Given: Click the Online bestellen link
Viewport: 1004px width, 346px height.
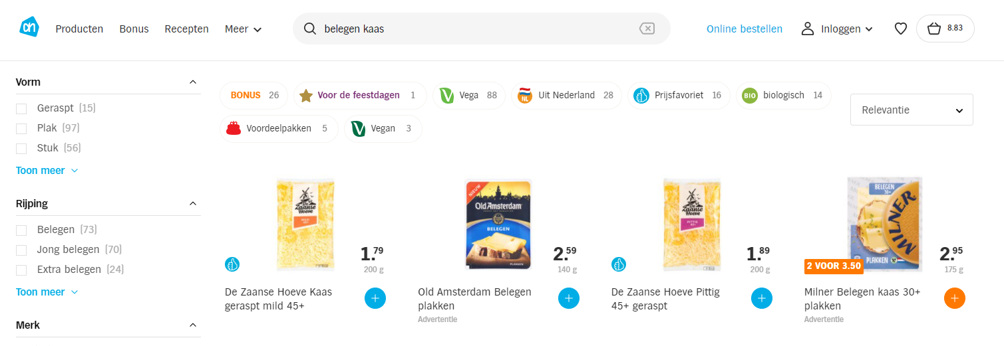Looking at the screenshot, I should (x=745, y=29).
